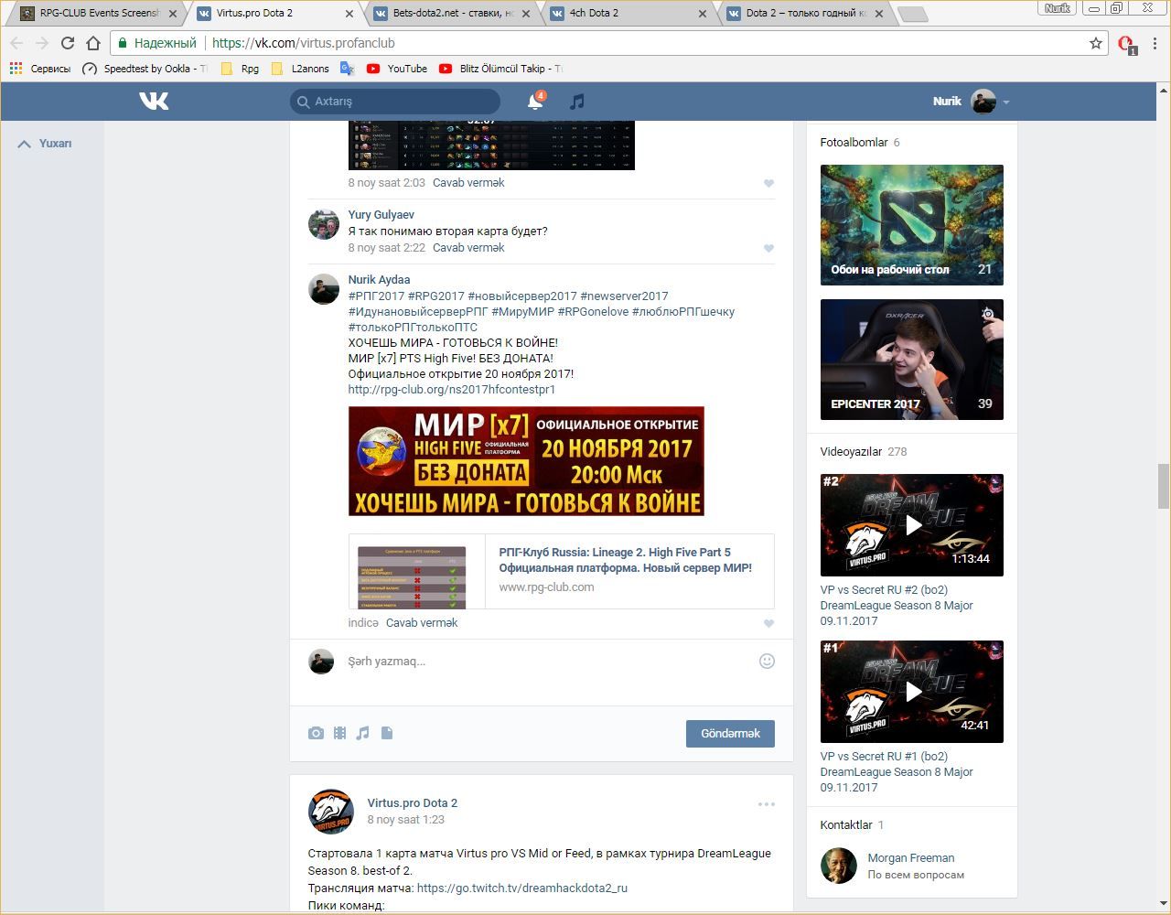Open rpg-club.org ns2017hfcontestpr1 link
The image size is (1171, 915).
[452, 390]
